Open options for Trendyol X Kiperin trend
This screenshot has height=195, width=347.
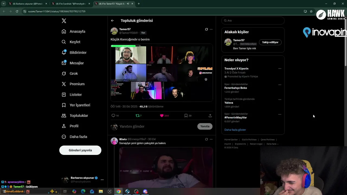pyautogui.click(x=280, y=69)
